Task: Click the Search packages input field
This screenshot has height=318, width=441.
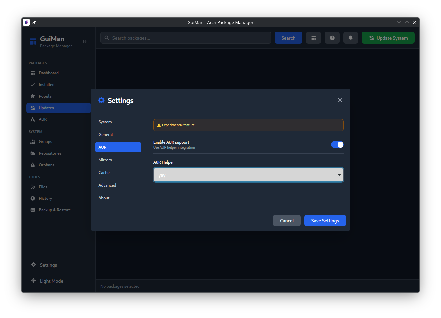Action: 189,38
